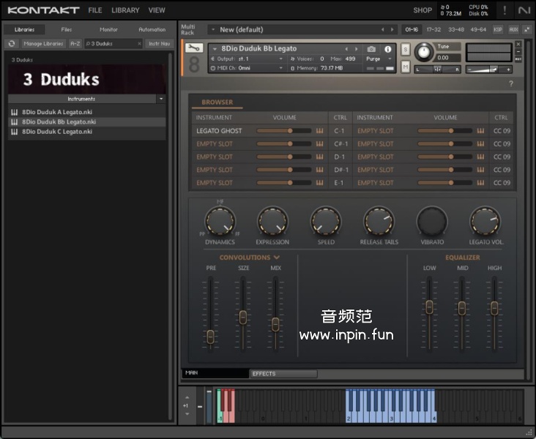Image resolution: width=536 pixels, height=439 pixels.
Task: Select 8Dio Duduk C Legato.nki instrument
Action: (x=57, y=132)
